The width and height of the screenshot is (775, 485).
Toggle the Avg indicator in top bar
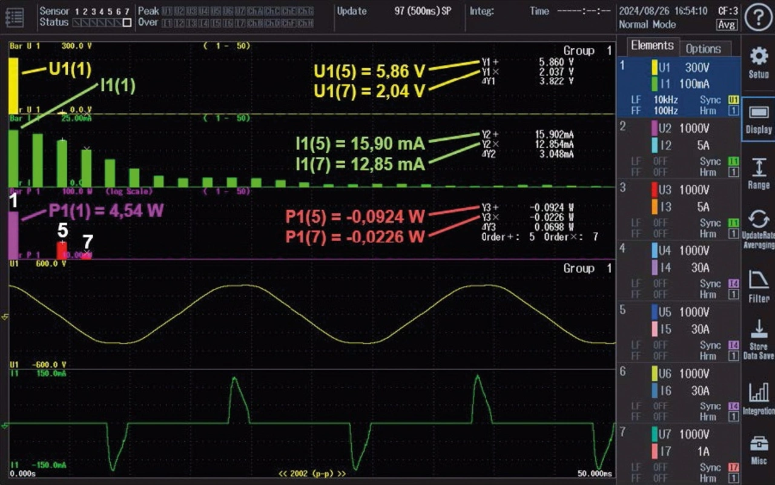click(x=727, y=25)
